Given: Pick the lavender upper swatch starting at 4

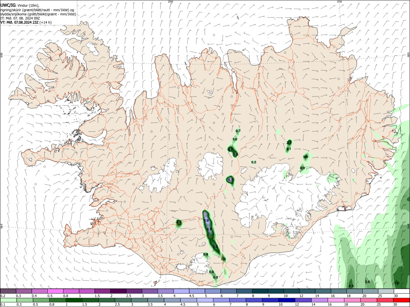Looking at the screenshot, I should 181,291.
